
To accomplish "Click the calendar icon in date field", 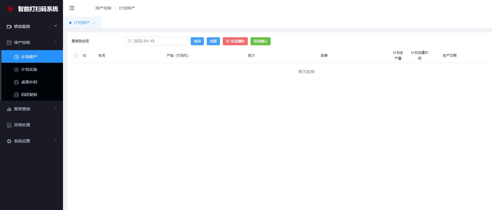I will [x=130, y=41].
